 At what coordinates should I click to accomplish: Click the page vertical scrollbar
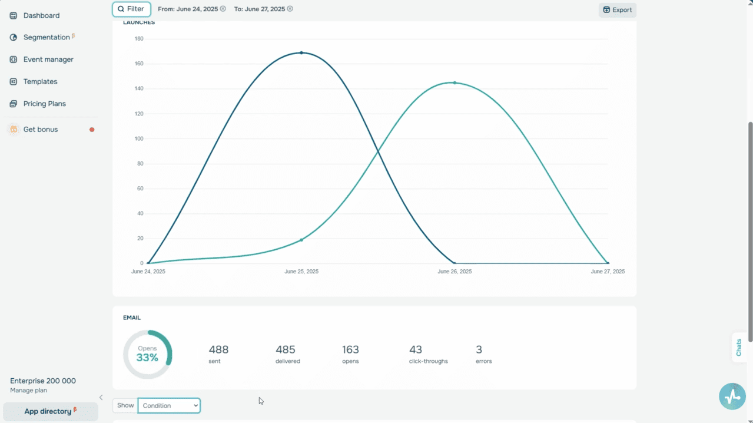[x=749, y=232]
